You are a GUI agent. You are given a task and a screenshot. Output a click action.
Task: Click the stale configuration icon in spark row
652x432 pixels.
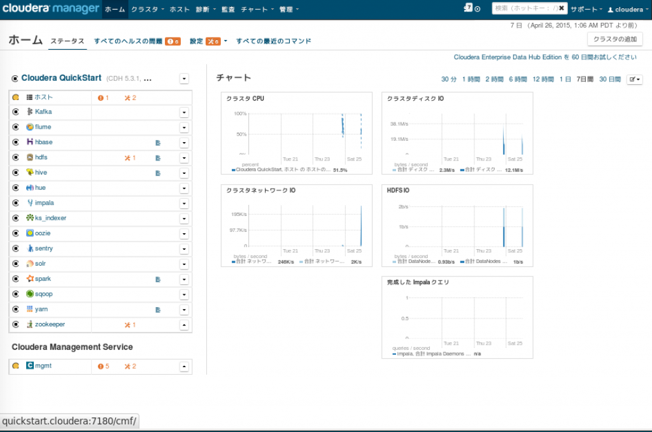tap(158, 280)
